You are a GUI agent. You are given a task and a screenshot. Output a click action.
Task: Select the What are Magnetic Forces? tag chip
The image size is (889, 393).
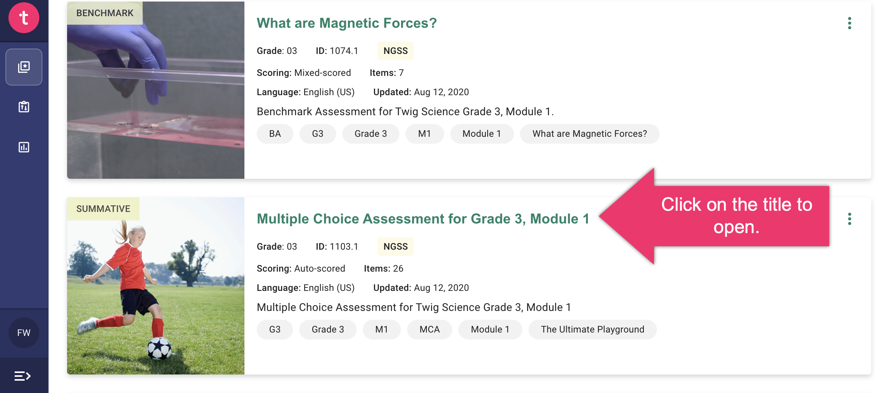point(589,134)
